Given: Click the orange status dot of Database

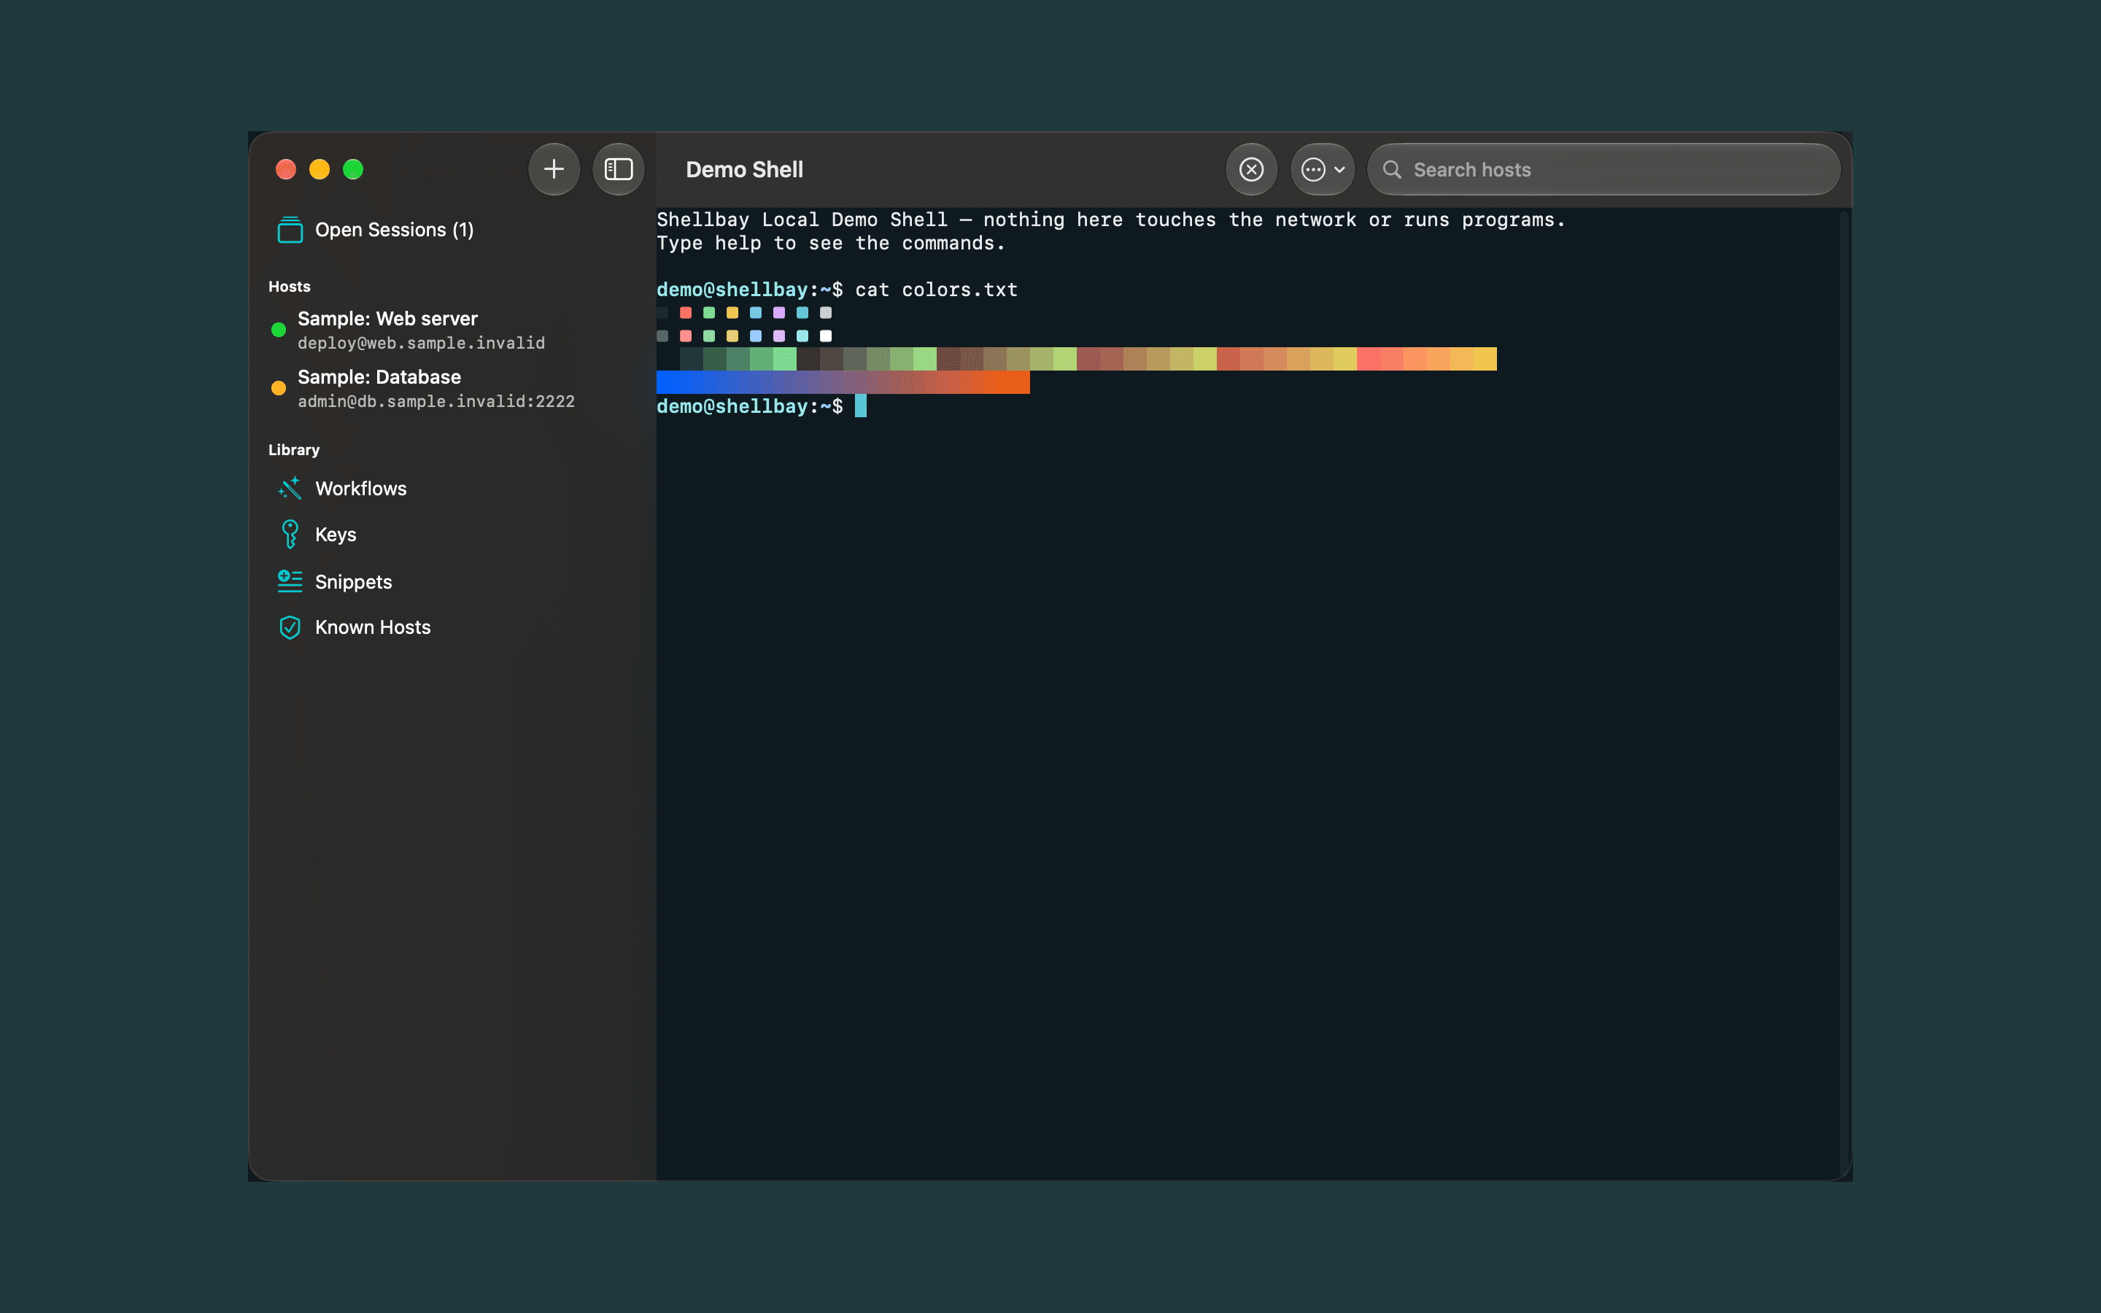Looking at the screenshot, I should tap(279, 388).
